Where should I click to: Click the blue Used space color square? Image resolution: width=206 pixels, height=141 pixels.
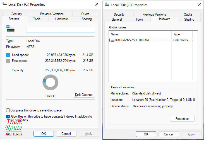pos(8,55)
